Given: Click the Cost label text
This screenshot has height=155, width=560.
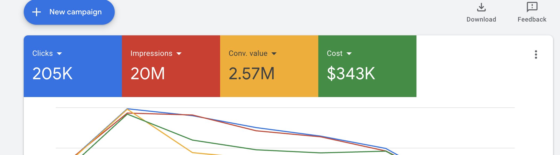Looking at the screenshot, I should click(x=335, y=53).
